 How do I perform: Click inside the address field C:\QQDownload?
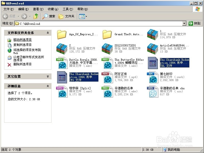98,23
